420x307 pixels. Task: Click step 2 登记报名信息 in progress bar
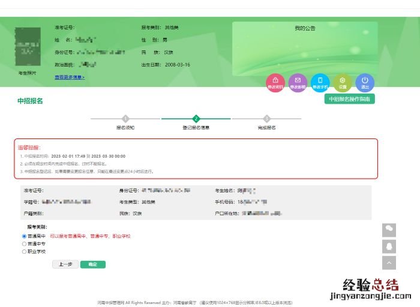[x=196, y=119]
